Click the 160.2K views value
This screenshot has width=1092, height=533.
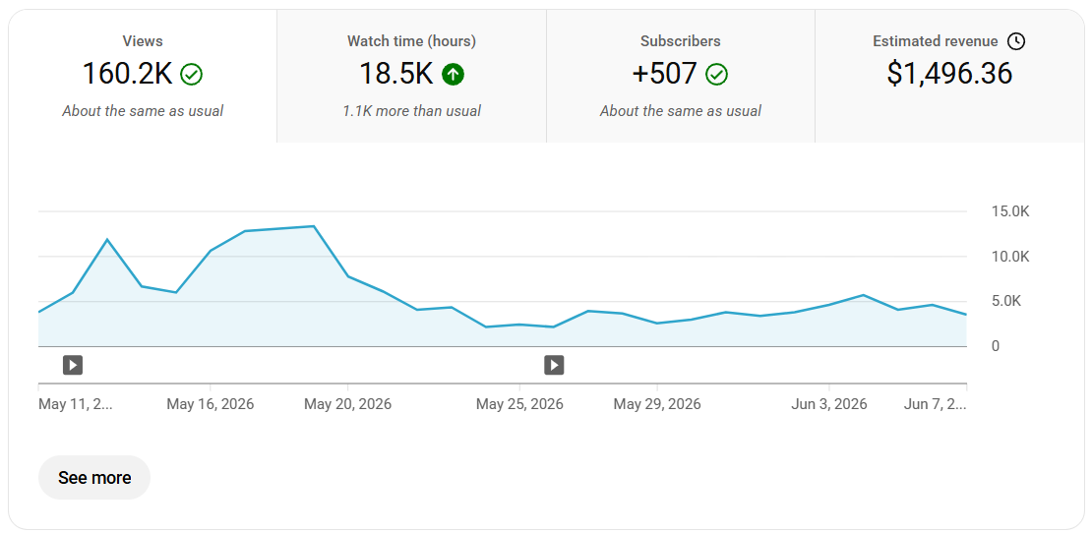(x=128, y=74)
